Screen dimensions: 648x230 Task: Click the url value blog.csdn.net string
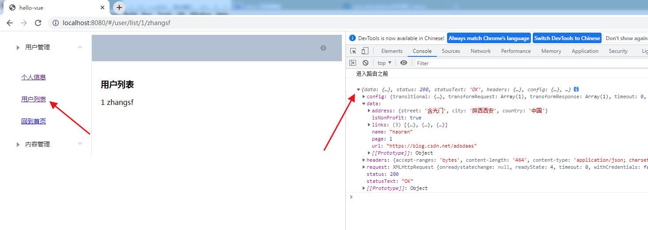[x=432, y=146]
